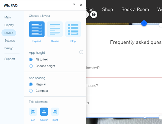This screenshot has width=162, height=124.
Task: Open the Design tab in sidebar
Action: coord(9,48)
